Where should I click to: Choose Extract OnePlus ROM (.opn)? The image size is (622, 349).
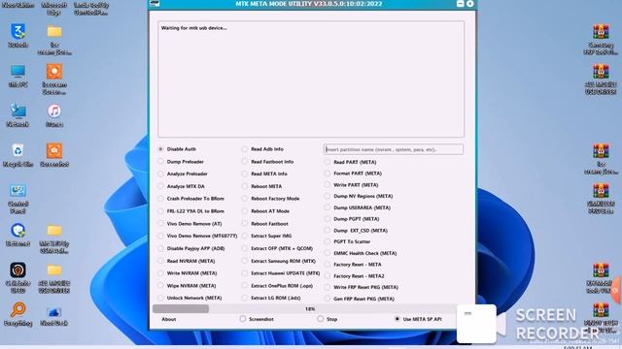point(278,286)
